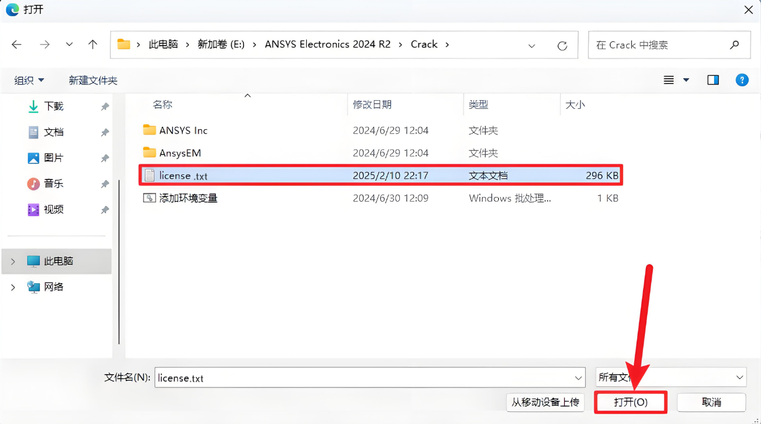Screen dimensions: 761x424
Task: Click pin icon beside 音乐
Action: [105, 184]
